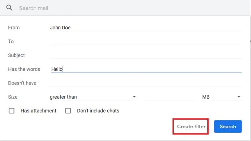Click the size value input field

click(x=170, y=97)
